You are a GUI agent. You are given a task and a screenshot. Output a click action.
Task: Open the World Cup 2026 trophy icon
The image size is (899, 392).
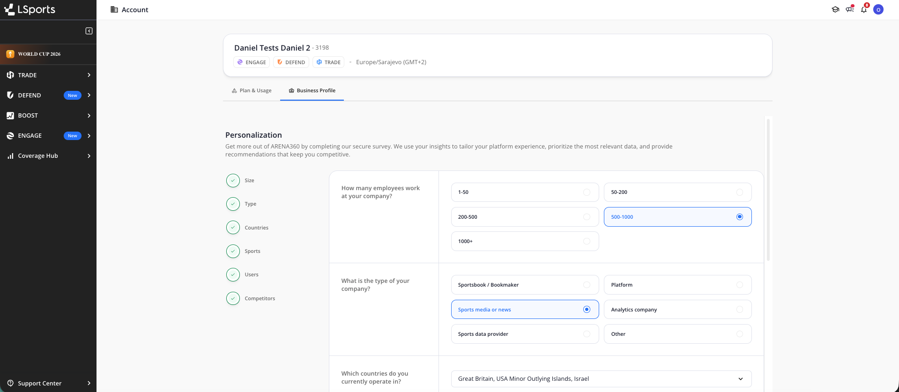tap(10, 54)
